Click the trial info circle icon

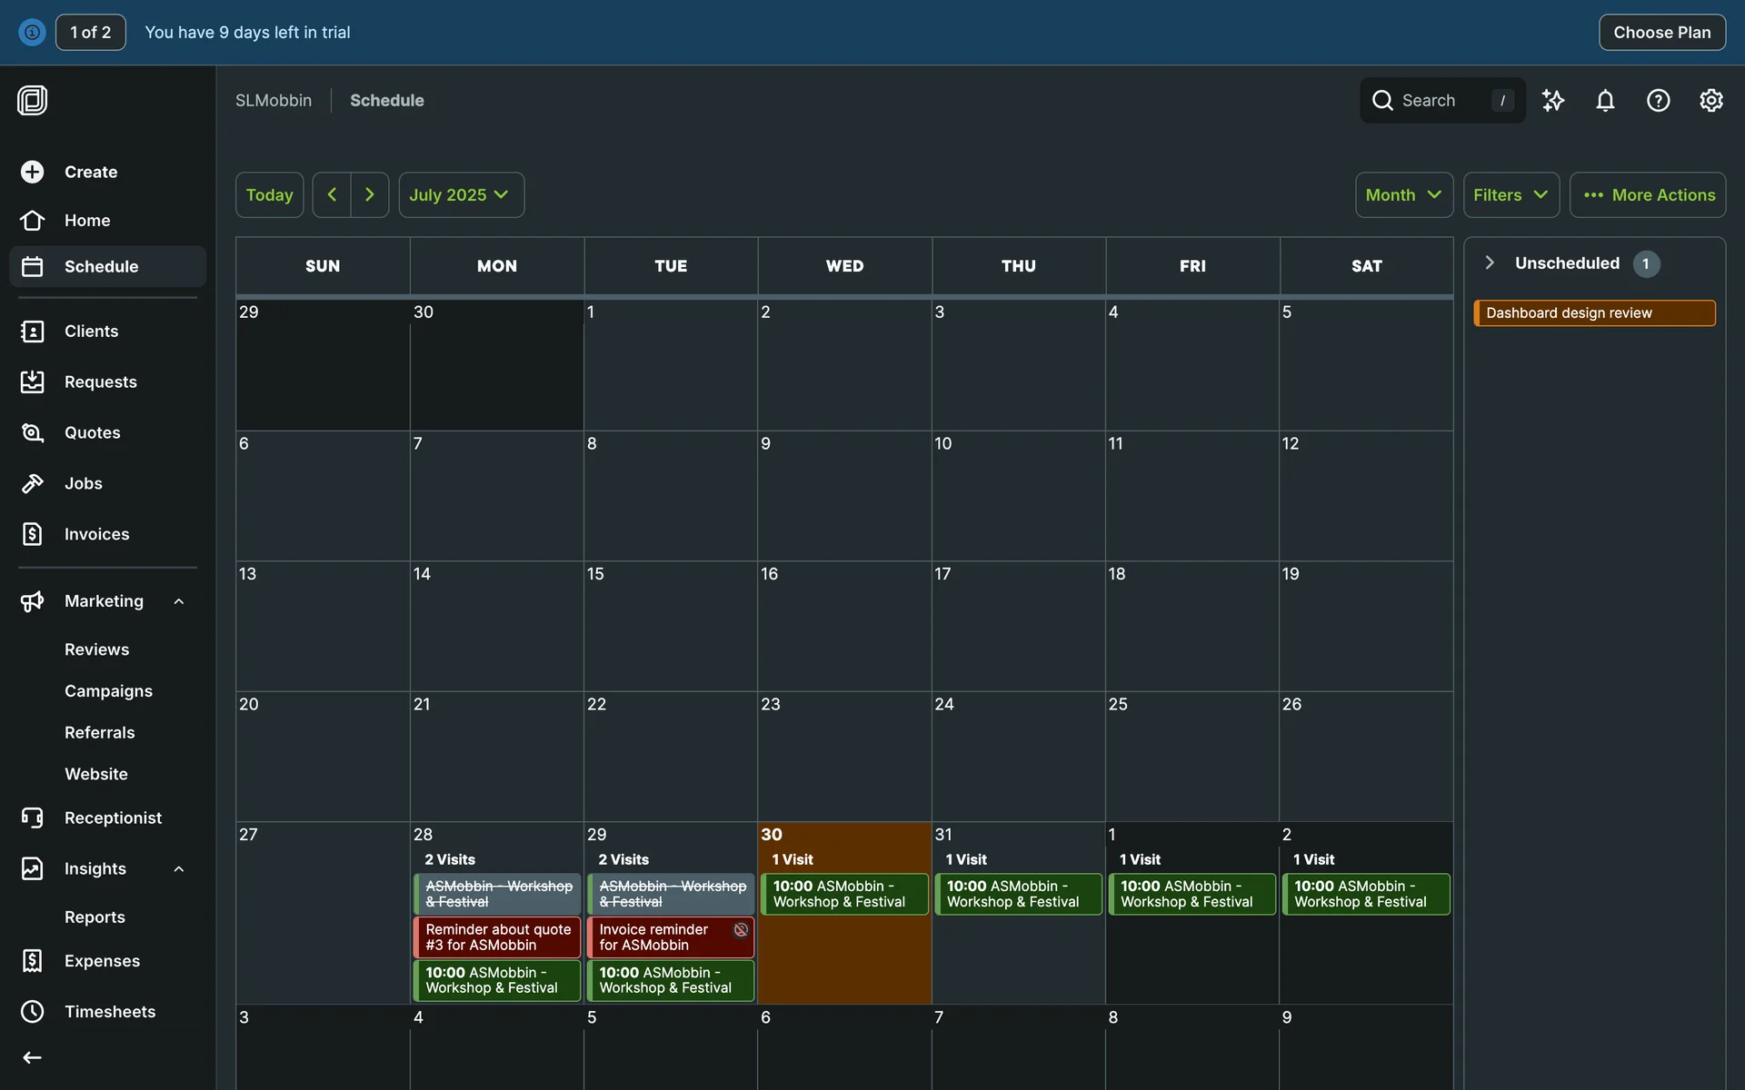pos(32,33)
